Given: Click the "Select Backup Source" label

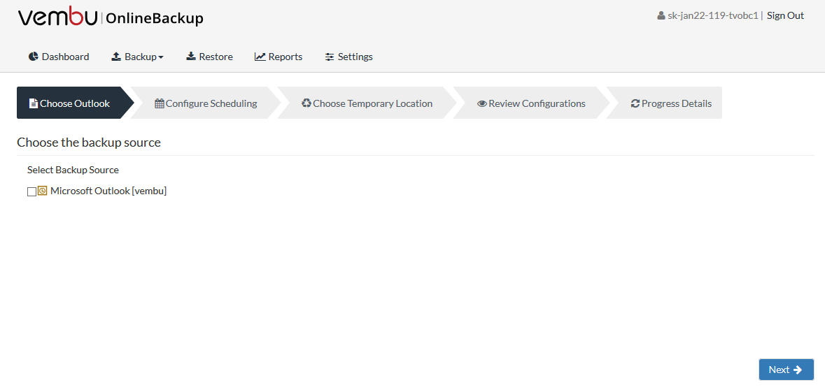Looking at the screenshot, I should coord(73,170).
